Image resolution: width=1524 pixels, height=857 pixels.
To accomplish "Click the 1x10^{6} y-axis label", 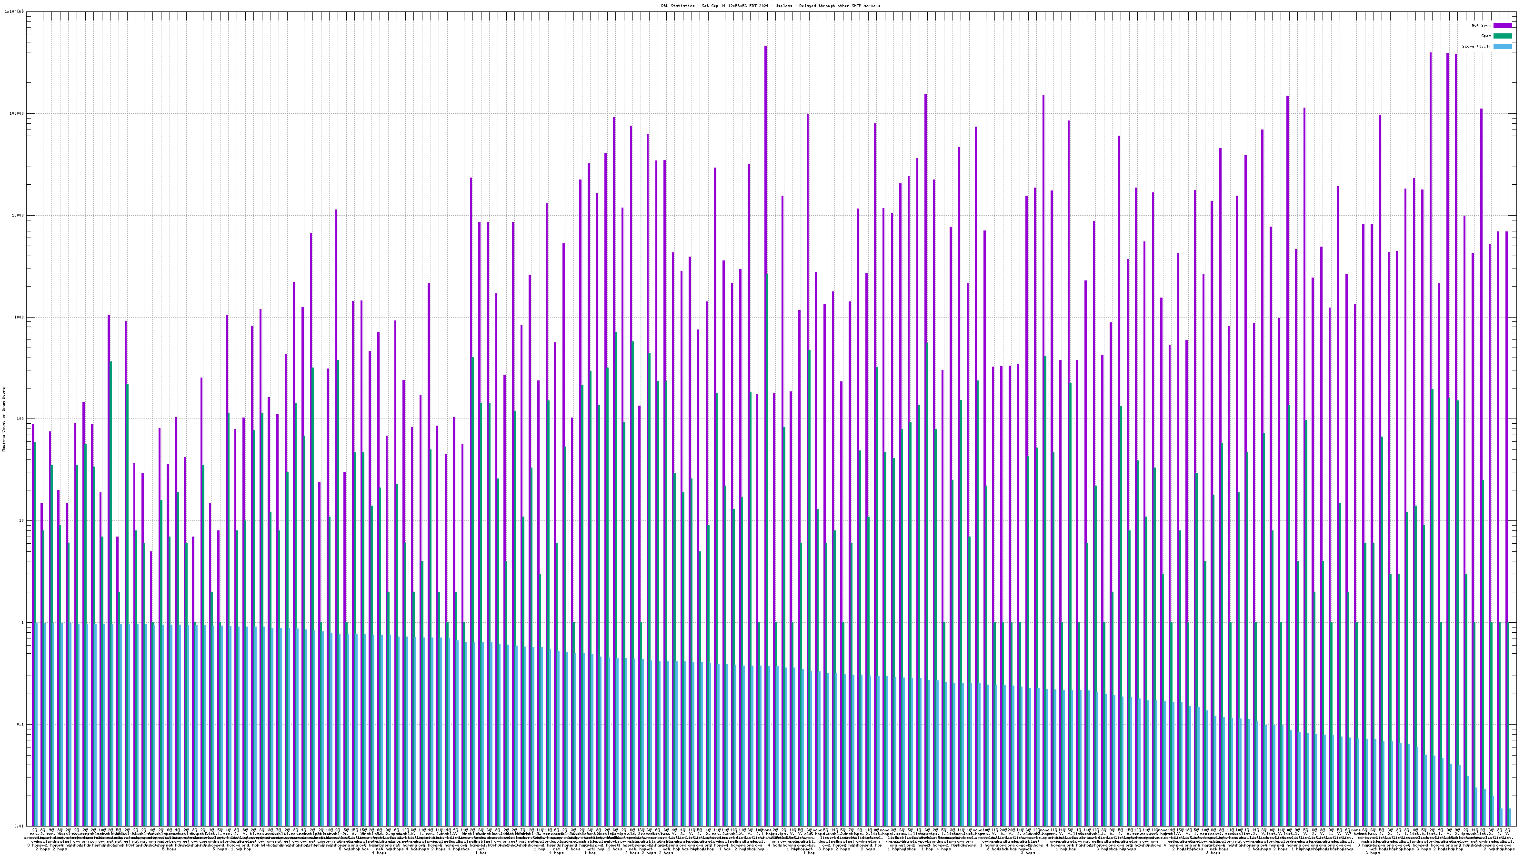I will 14,11.
